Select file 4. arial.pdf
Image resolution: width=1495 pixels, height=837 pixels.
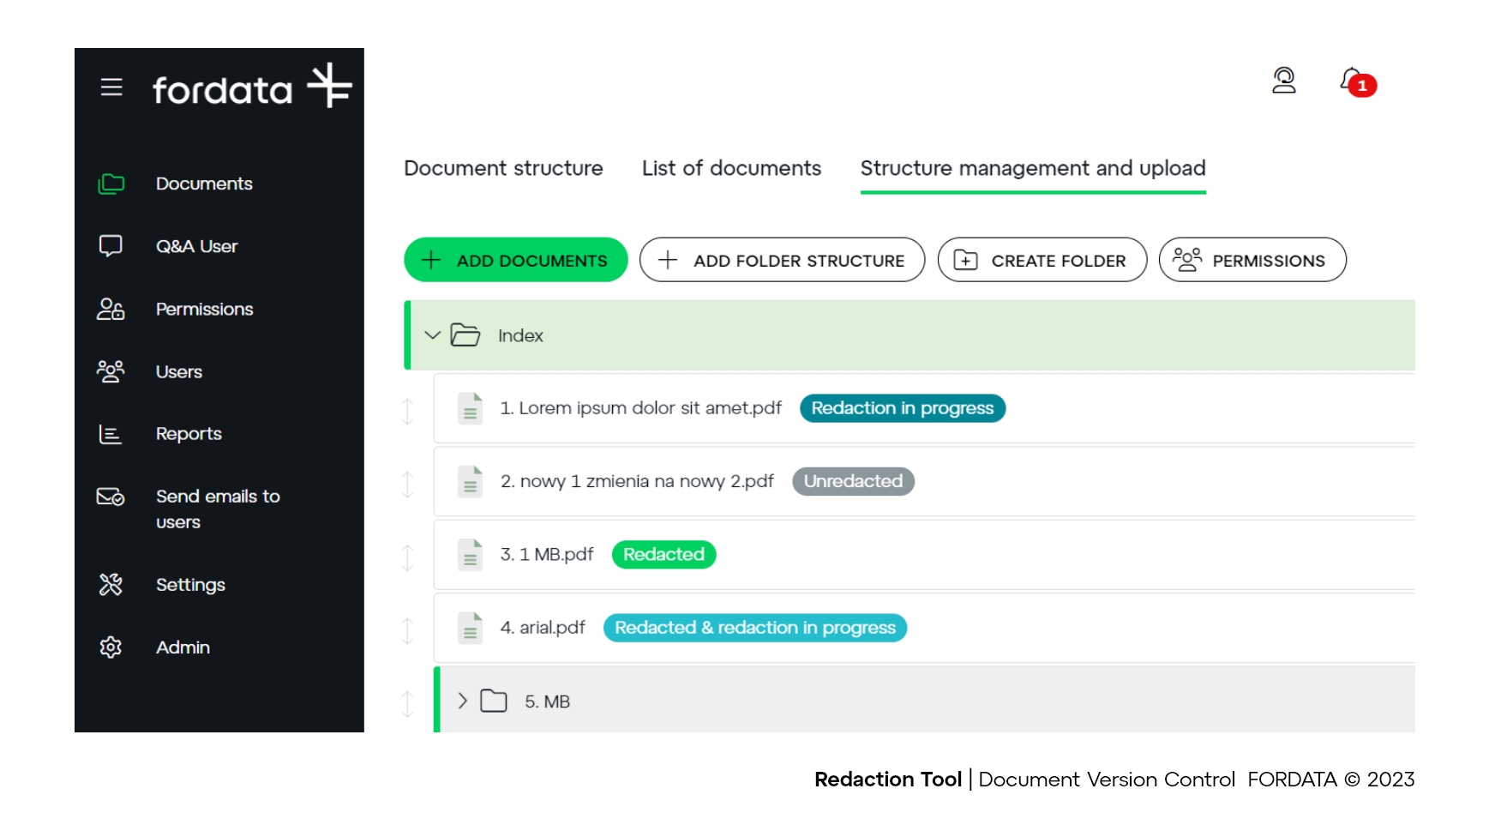click(x=543, y=628)
